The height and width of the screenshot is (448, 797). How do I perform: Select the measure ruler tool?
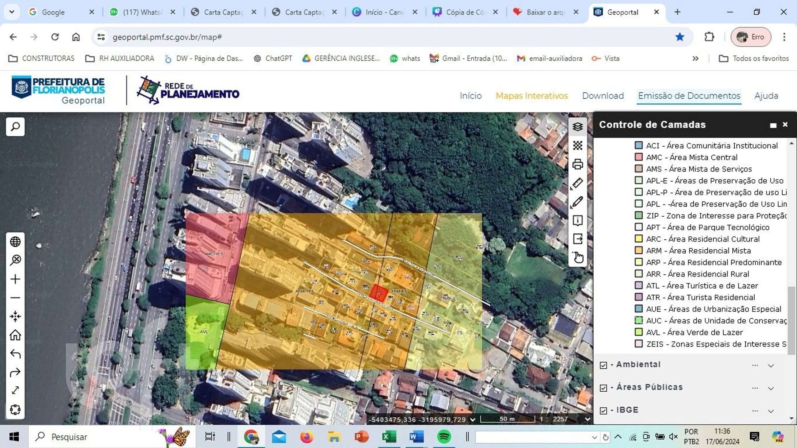click(578, 183)
